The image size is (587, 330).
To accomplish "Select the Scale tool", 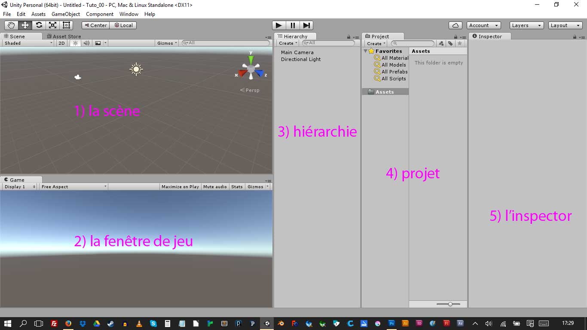I will click(x=52, y=25).
